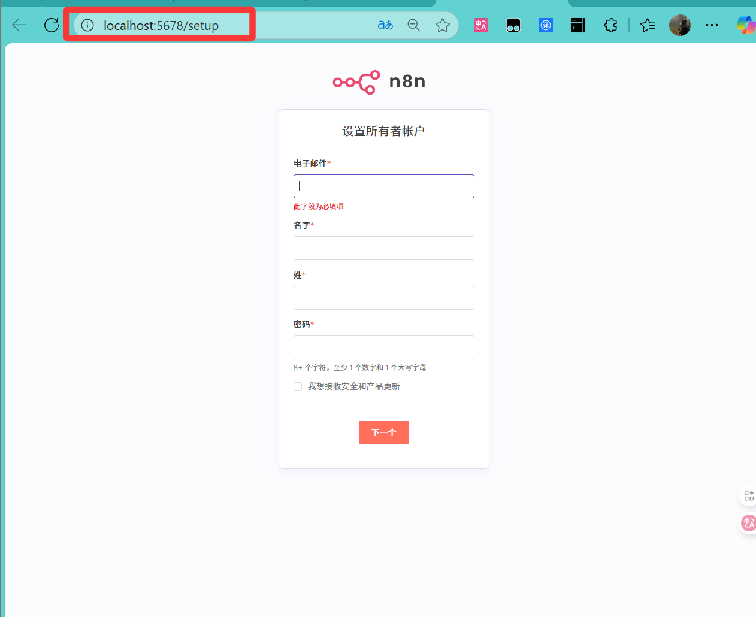
Task: Open the user profile avatar
Action: pos(680,25)
